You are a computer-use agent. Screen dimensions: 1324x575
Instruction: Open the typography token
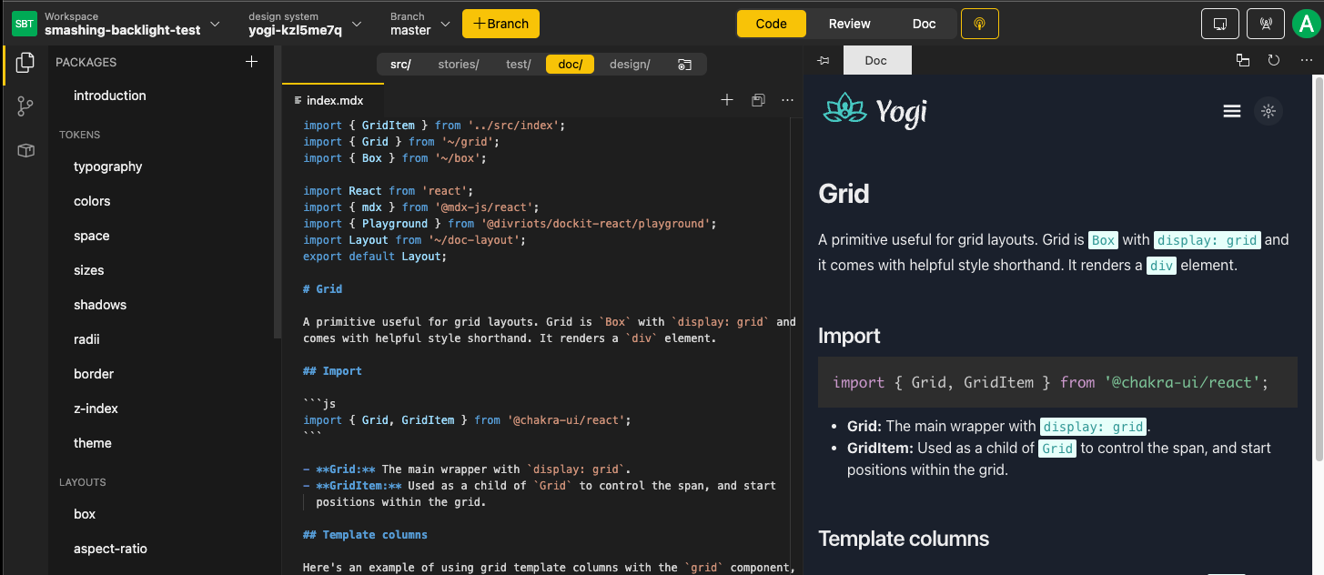(x=108, y=166)
